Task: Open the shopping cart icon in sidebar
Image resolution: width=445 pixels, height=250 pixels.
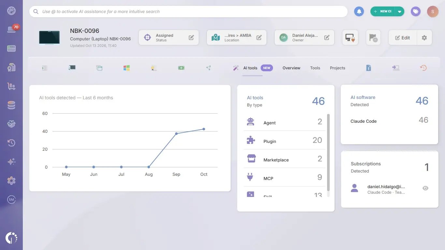Action: 11,86
